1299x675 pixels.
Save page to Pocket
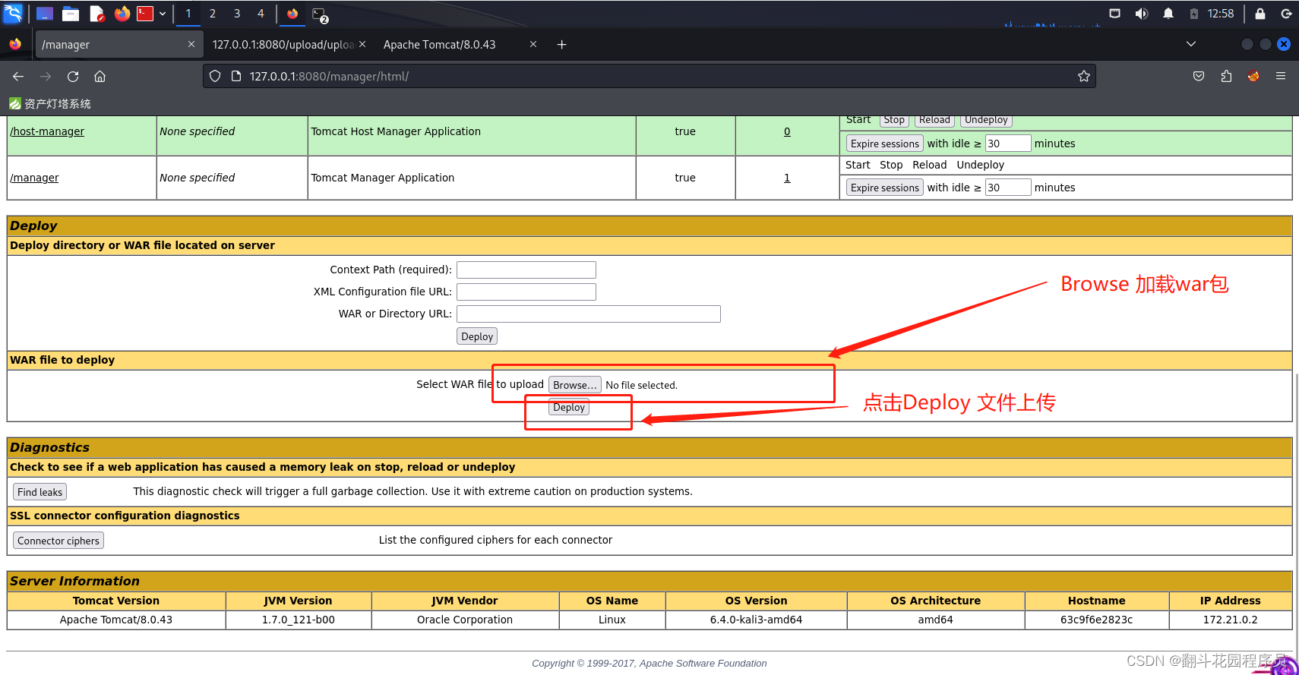click(x=1199, y=77)
